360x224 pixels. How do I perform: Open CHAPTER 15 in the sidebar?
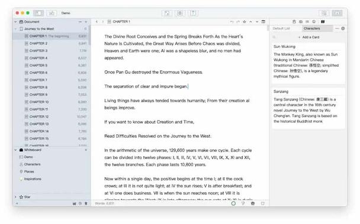coord(51,139)
